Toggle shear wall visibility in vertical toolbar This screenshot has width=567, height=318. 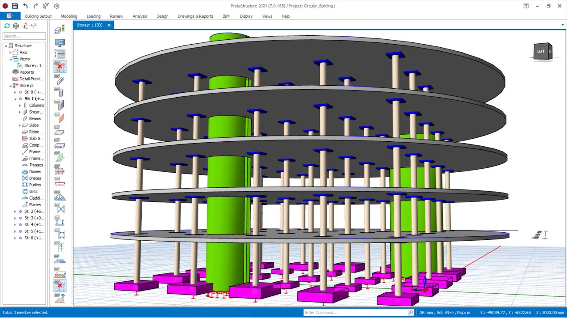coord(60,105)
